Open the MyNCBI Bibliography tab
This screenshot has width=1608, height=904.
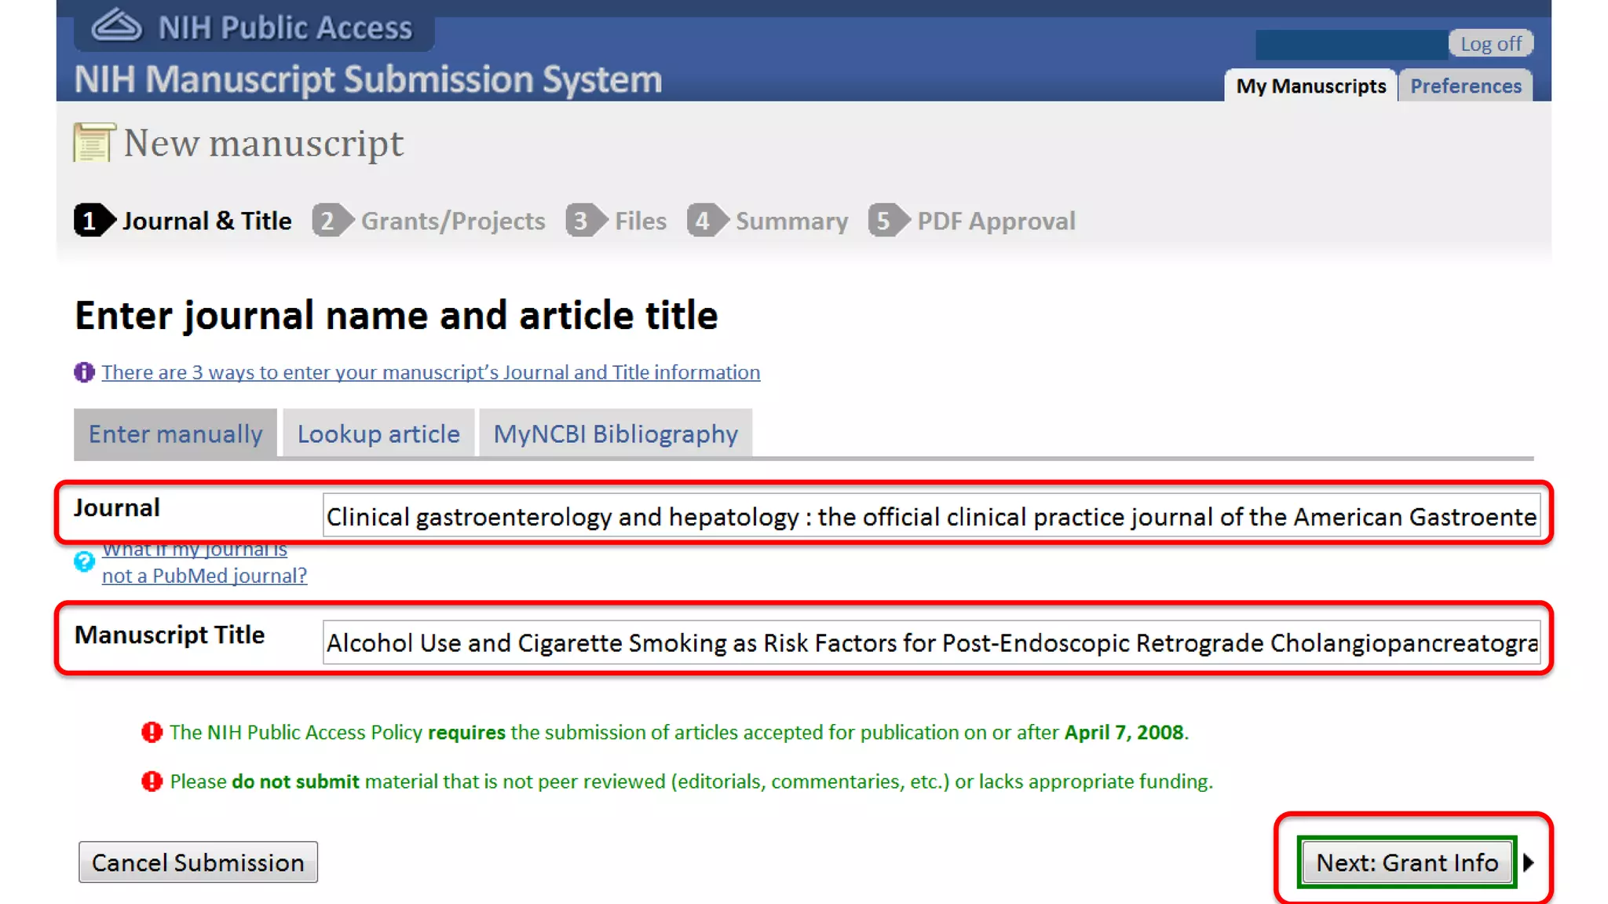click(x=616, y=434)
